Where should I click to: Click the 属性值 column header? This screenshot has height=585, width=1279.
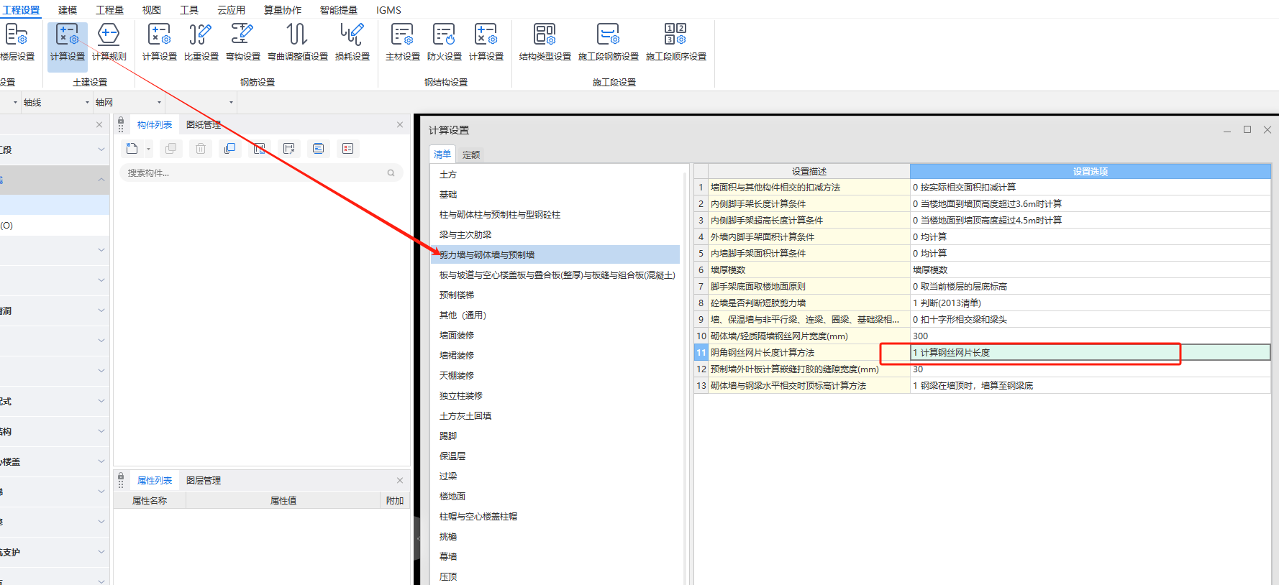click(x=283, y=500)
